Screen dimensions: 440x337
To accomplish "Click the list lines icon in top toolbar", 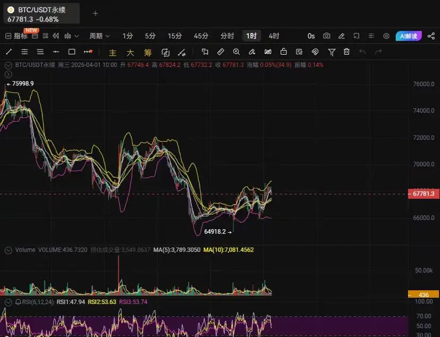I will (371, 36).
